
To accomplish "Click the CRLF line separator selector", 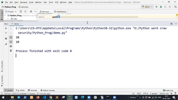I will coord(139,94).
